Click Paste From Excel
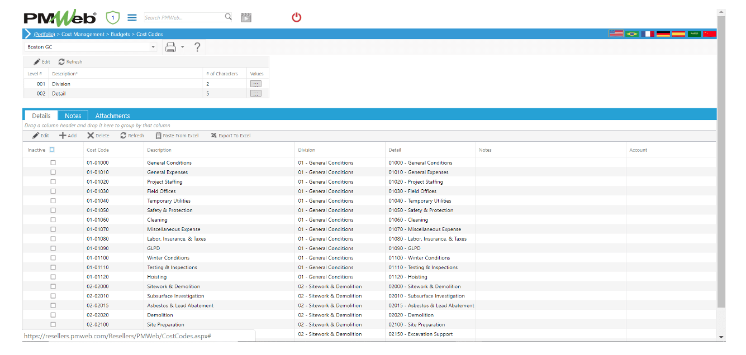Screen dimensions: 746x355 pyautogui.click(x=177, y=136)
